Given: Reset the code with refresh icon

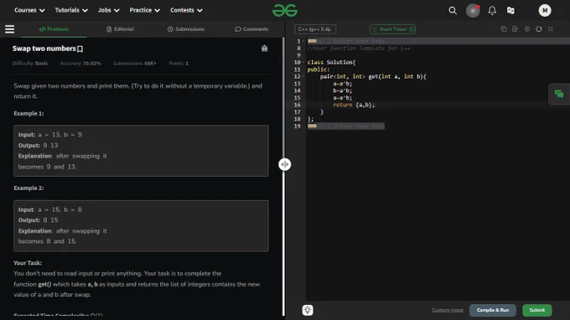Looking at the screenshot, I should pyautogui.click(x=538, y=29).
